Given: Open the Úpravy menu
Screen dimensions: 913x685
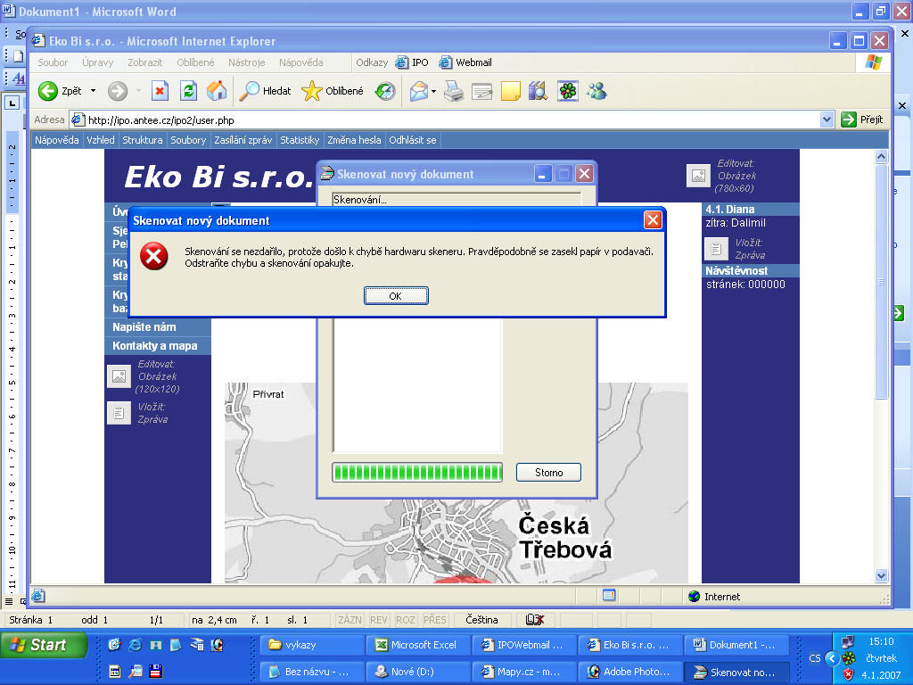Looking at the screenshot, I should [x=97, y=62].
